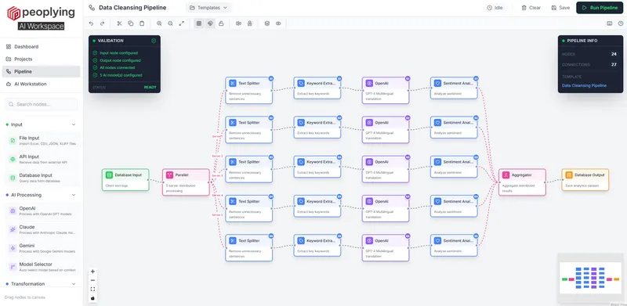Click the minimap overview thumbnail
The width and height of the screenshot is (627, 306).
[590, 279]
